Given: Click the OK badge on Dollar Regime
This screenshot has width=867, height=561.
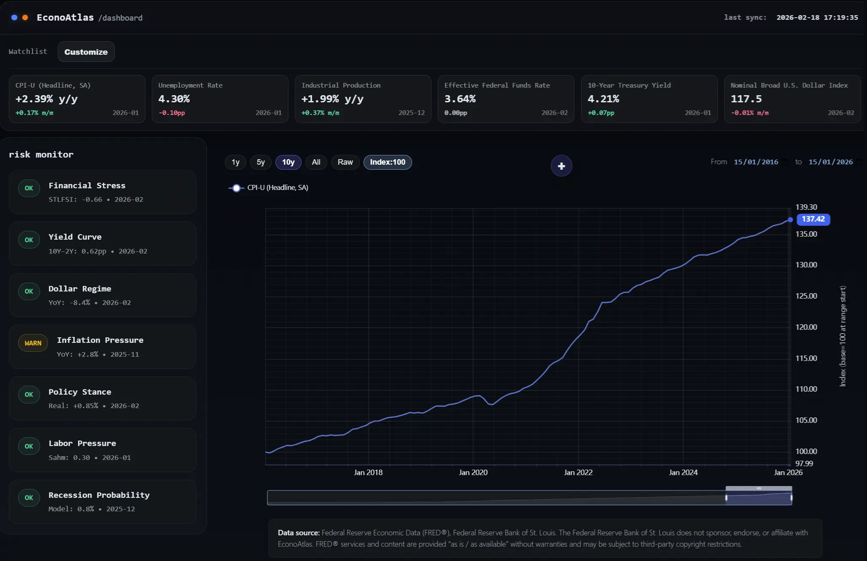Looking at the screenshot, I should pyautogui.click(x=29, y=291).
